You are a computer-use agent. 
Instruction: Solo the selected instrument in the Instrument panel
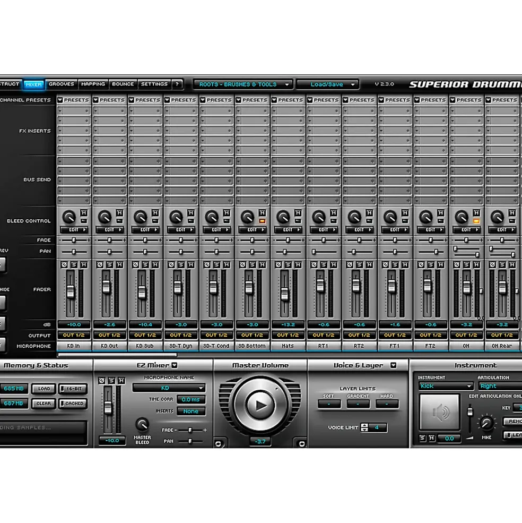422,438
